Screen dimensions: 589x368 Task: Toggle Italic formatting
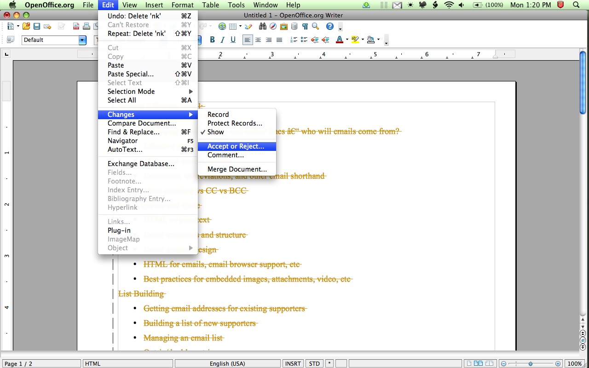(223, 40)
